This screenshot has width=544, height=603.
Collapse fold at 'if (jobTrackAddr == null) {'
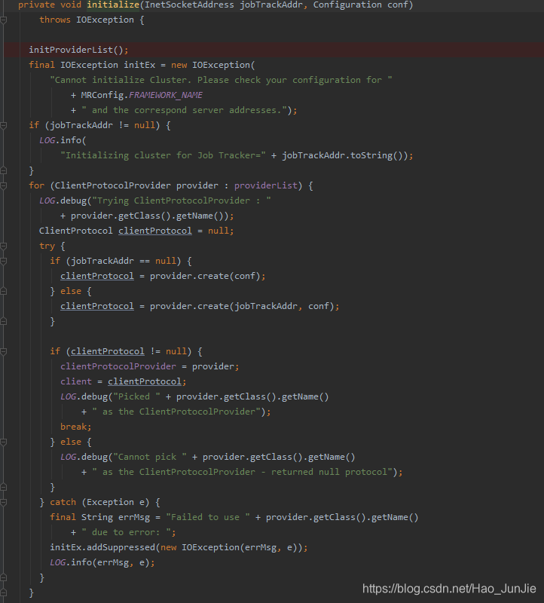pos(4,261)
